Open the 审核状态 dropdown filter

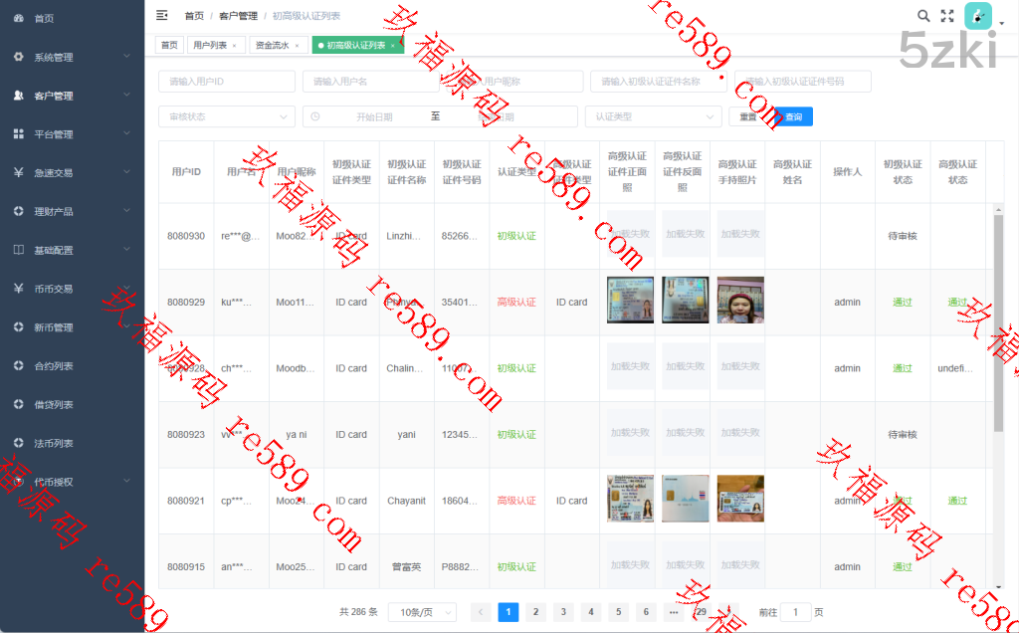226,116
